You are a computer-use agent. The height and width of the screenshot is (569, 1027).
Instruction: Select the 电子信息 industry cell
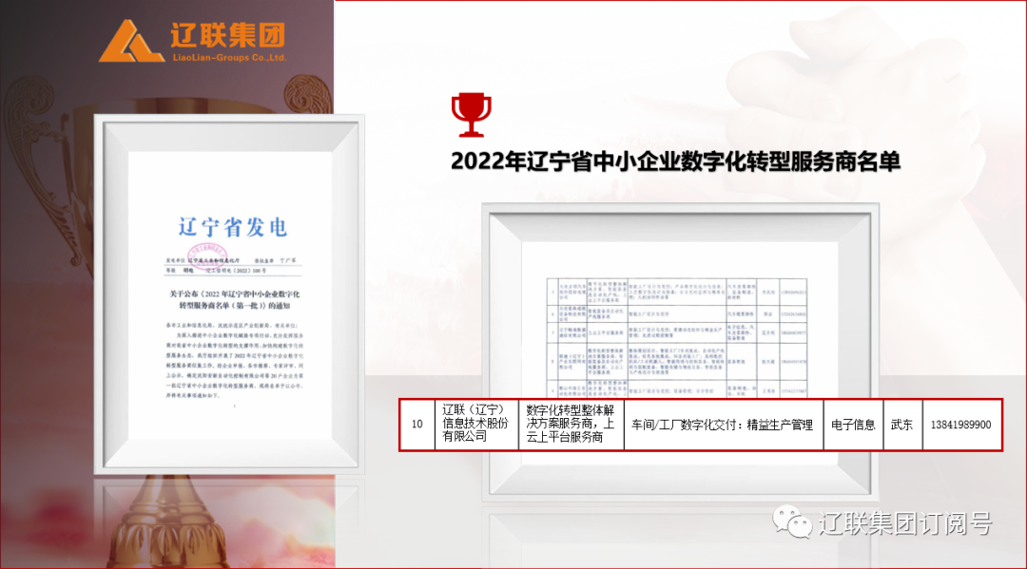852,425
